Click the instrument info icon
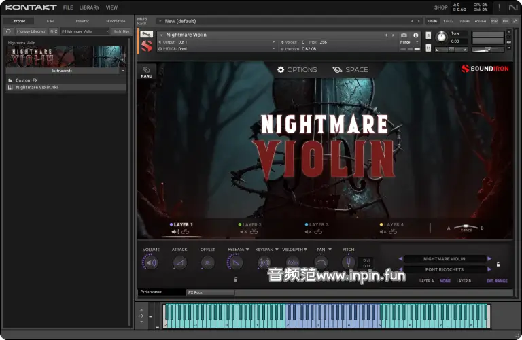 pos(416,35)
